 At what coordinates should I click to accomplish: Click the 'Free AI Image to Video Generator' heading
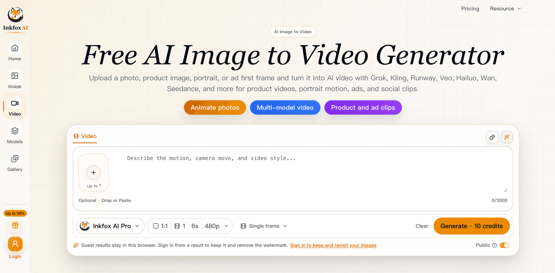pyautogui.click(x=293, y=55)
